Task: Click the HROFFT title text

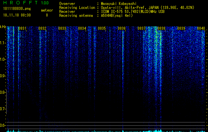Action: click(21, 3)
